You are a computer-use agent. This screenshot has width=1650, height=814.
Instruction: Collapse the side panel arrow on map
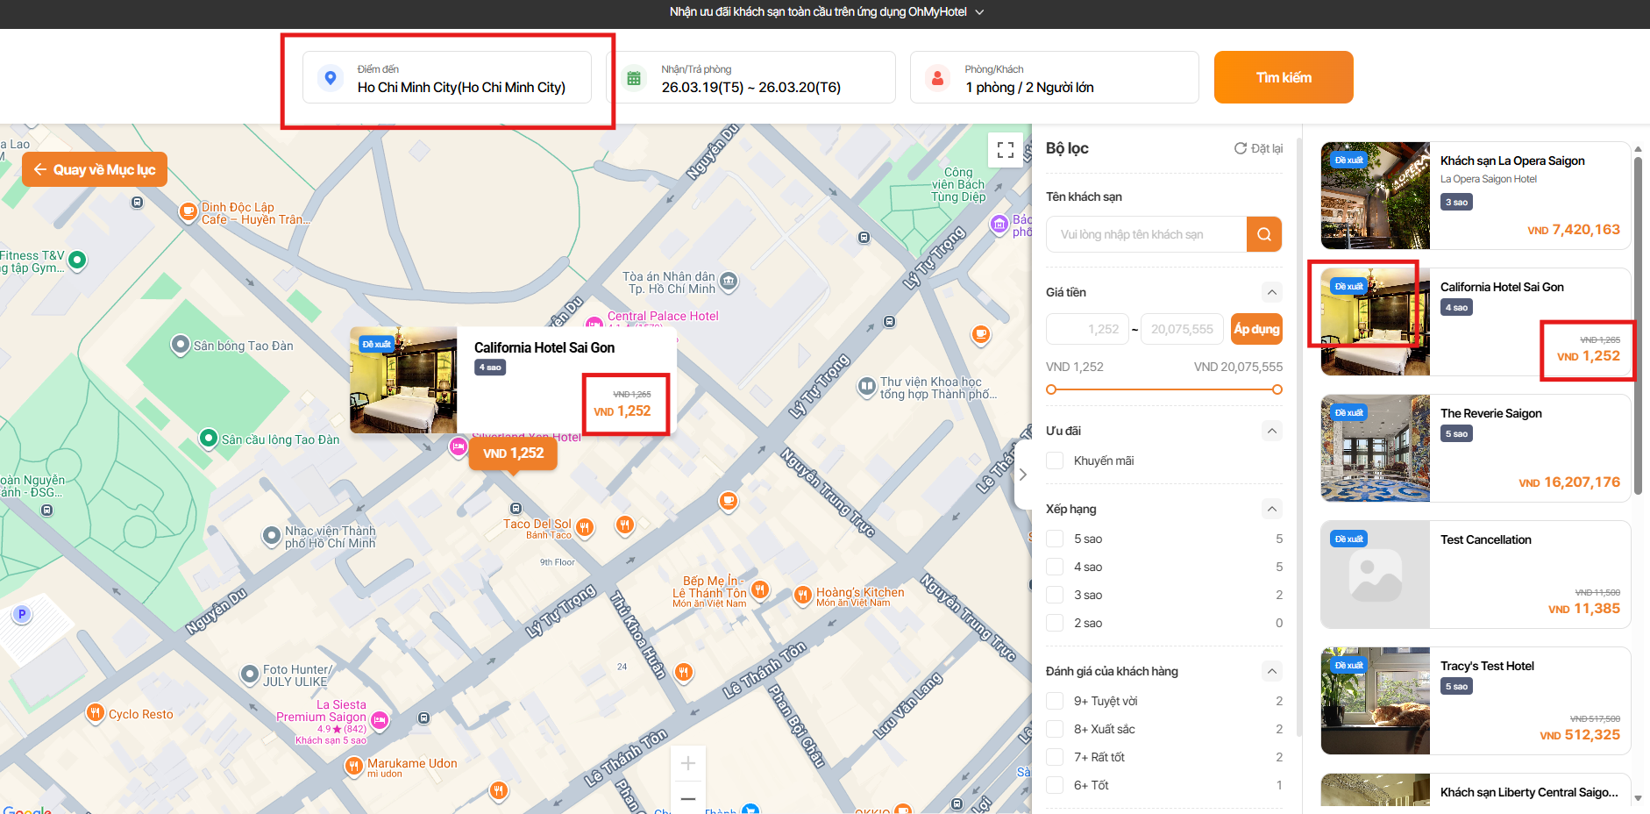click(1022, 475)
